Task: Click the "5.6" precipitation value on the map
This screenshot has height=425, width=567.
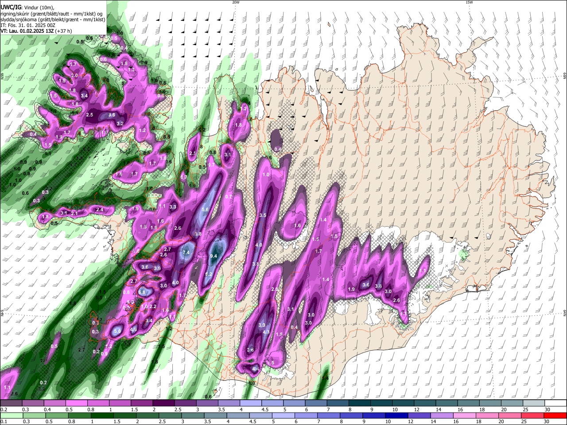Action: pyautogui.click(x=205, y=209)
